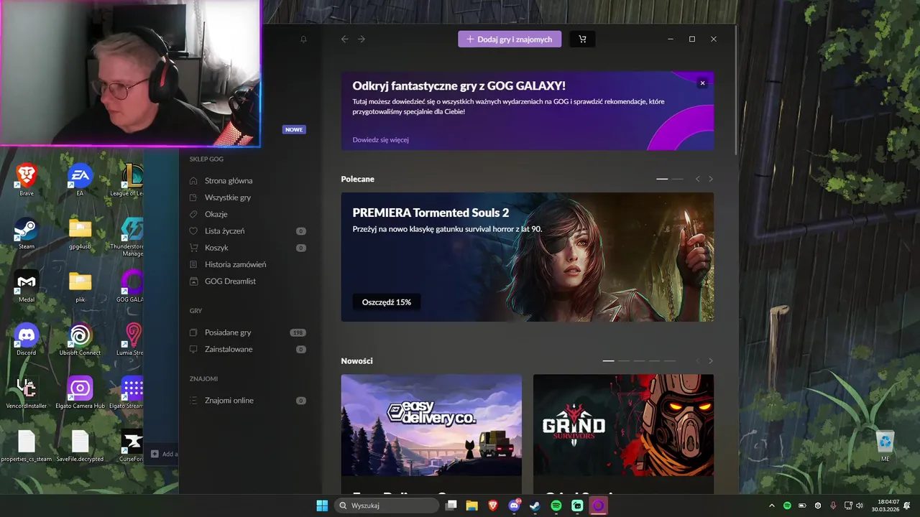The image size is (920, 517).
Task: Open Lista życzeń in the sidebar
Action: click(x=224, y=231)
